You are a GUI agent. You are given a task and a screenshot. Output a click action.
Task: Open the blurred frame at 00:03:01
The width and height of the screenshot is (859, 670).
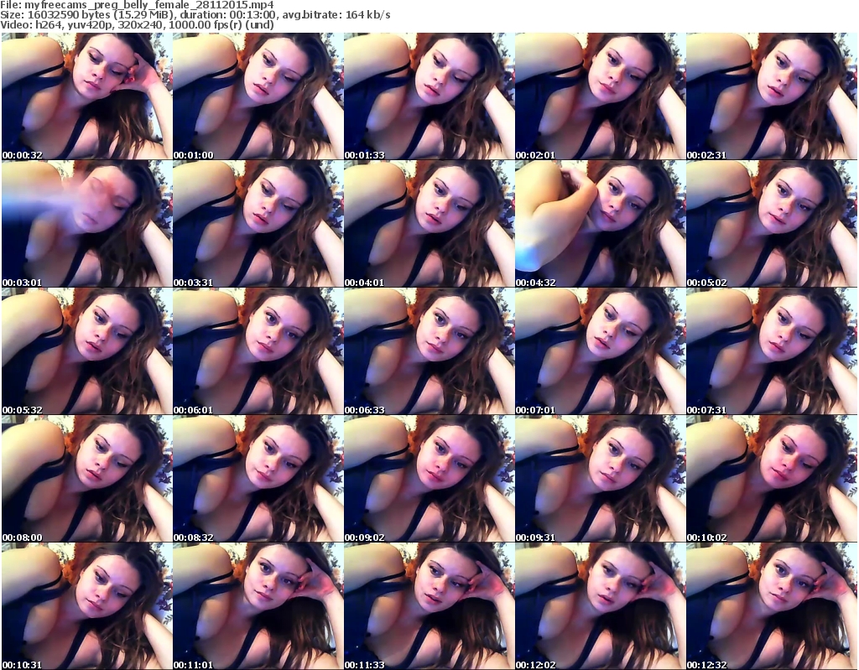pos(86,224)
